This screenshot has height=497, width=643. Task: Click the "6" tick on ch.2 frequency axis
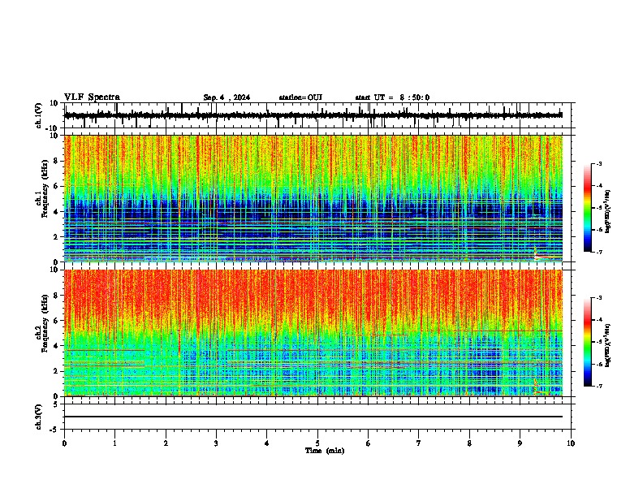57,321
